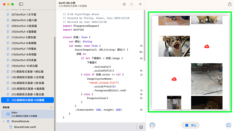Image resolution: width=234 pixels, height=131 pixels.
Task: Click the 16× result count beside 狀態 in
Action: point(141,52)
